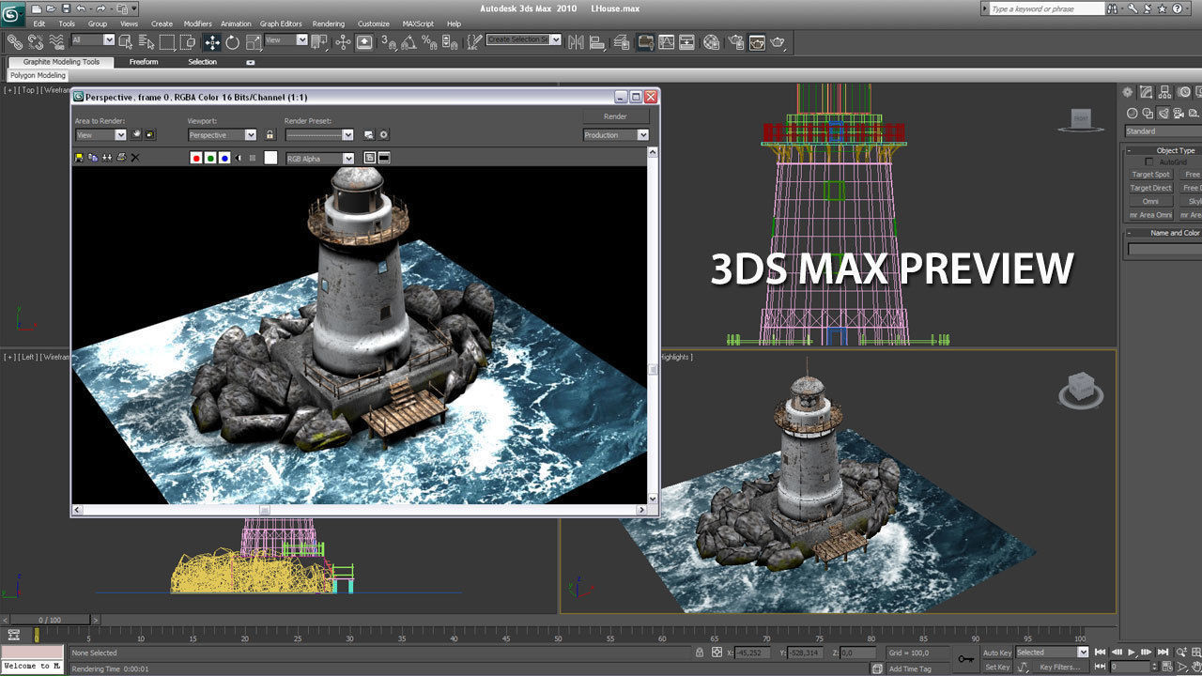Open the Graph Editors menu
Screen dimensions: 1202x676
click(281, 23)
